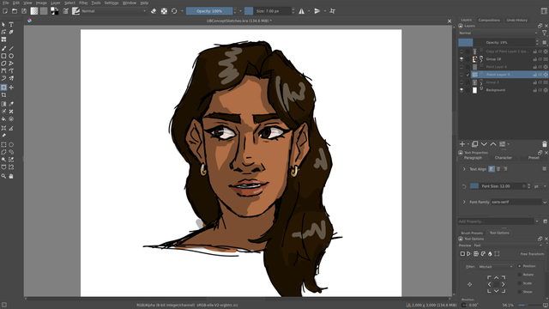Open wrap around mode icon

332,11
